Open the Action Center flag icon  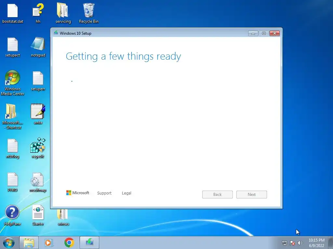point(292,243)
